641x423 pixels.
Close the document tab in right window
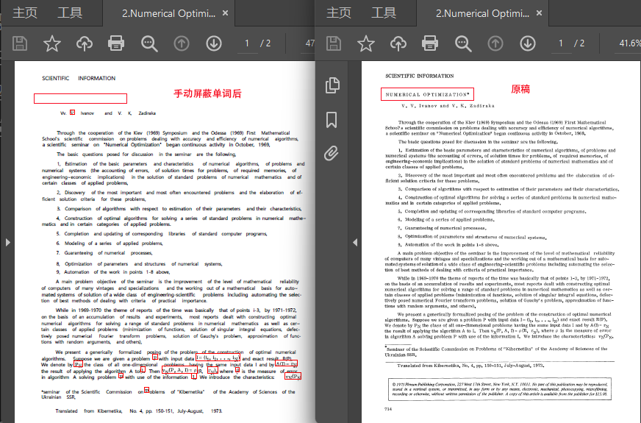540,13
